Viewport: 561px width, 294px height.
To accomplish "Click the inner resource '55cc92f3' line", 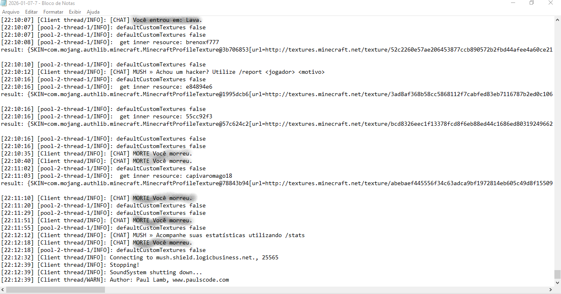I will 107,116.
